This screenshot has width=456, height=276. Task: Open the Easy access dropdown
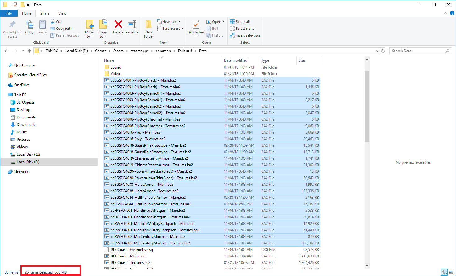click(170, 29)
